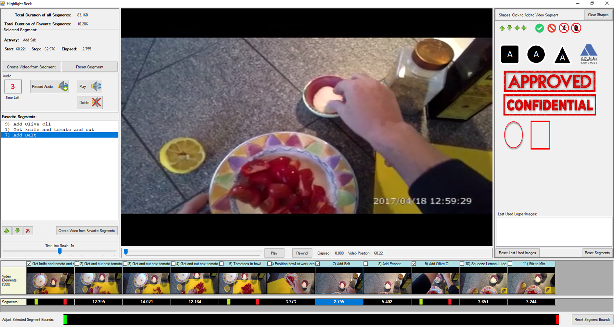Choose the black circle letter A shape
The width and height of the screenshot is (614, 327).
coord(536,54)
